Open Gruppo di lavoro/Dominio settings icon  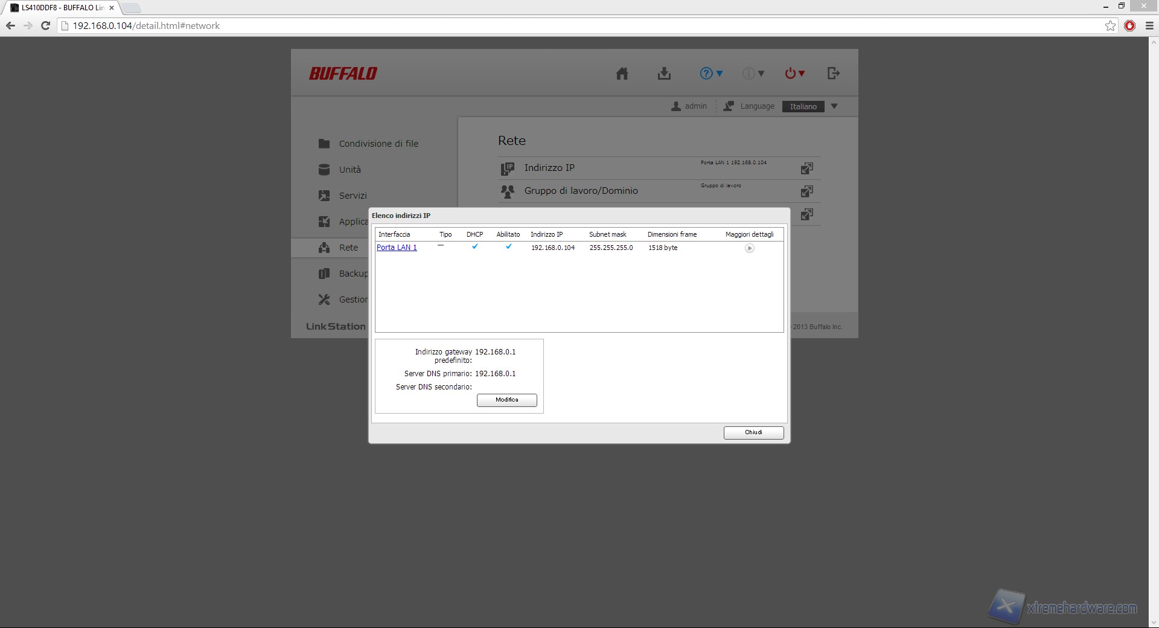pyautogui.click(x=806, y=191)
